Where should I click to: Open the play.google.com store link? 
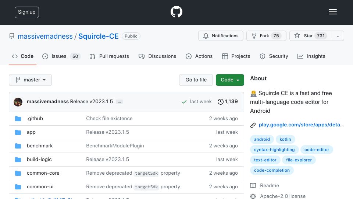[x=301, y=125]
